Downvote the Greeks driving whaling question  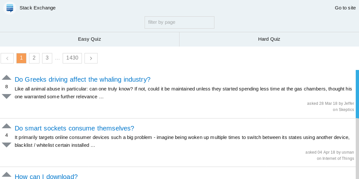pyautogui.click(x=7, y=96)
